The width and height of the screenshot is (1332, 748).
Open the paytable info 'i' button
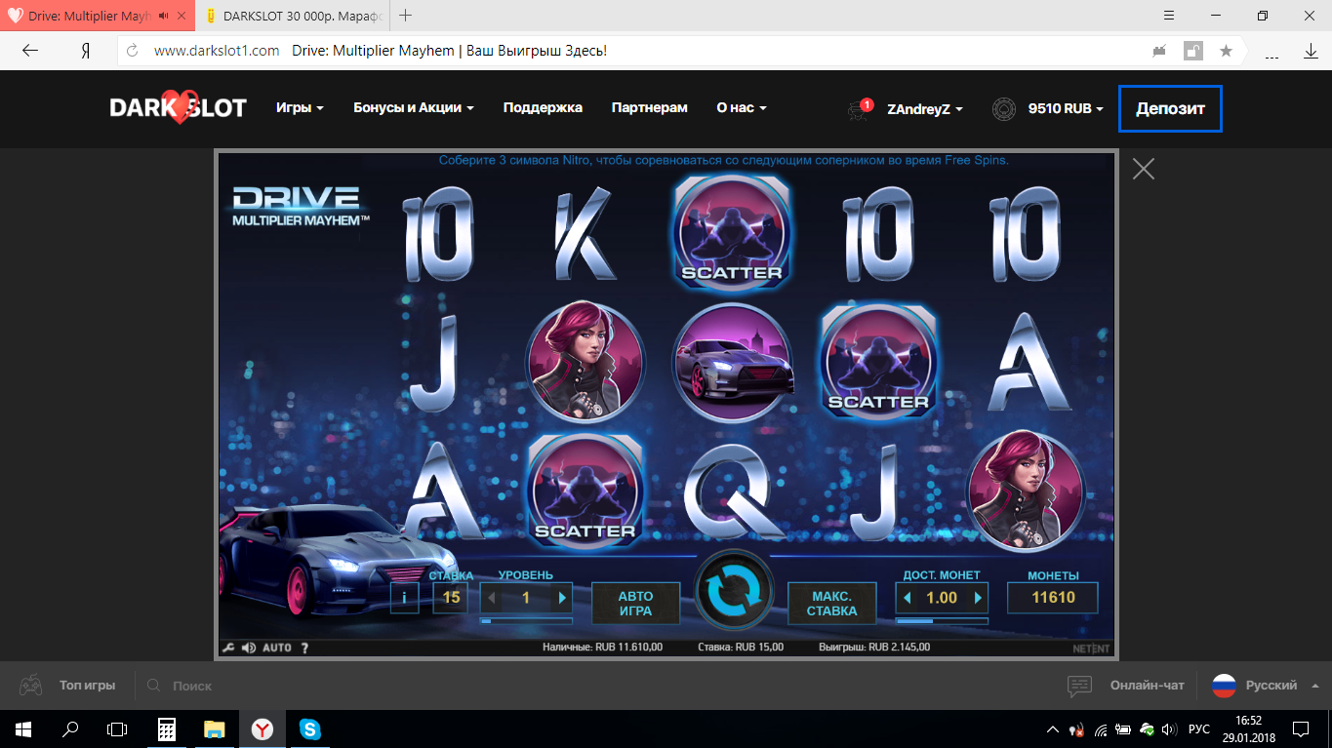pyautogui.click(x=404, y=598)
